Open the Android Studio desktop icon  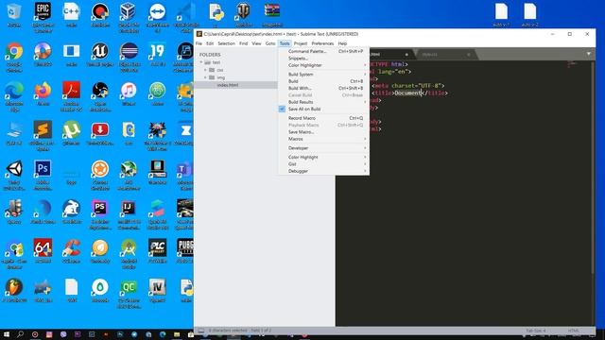(129, 254)
